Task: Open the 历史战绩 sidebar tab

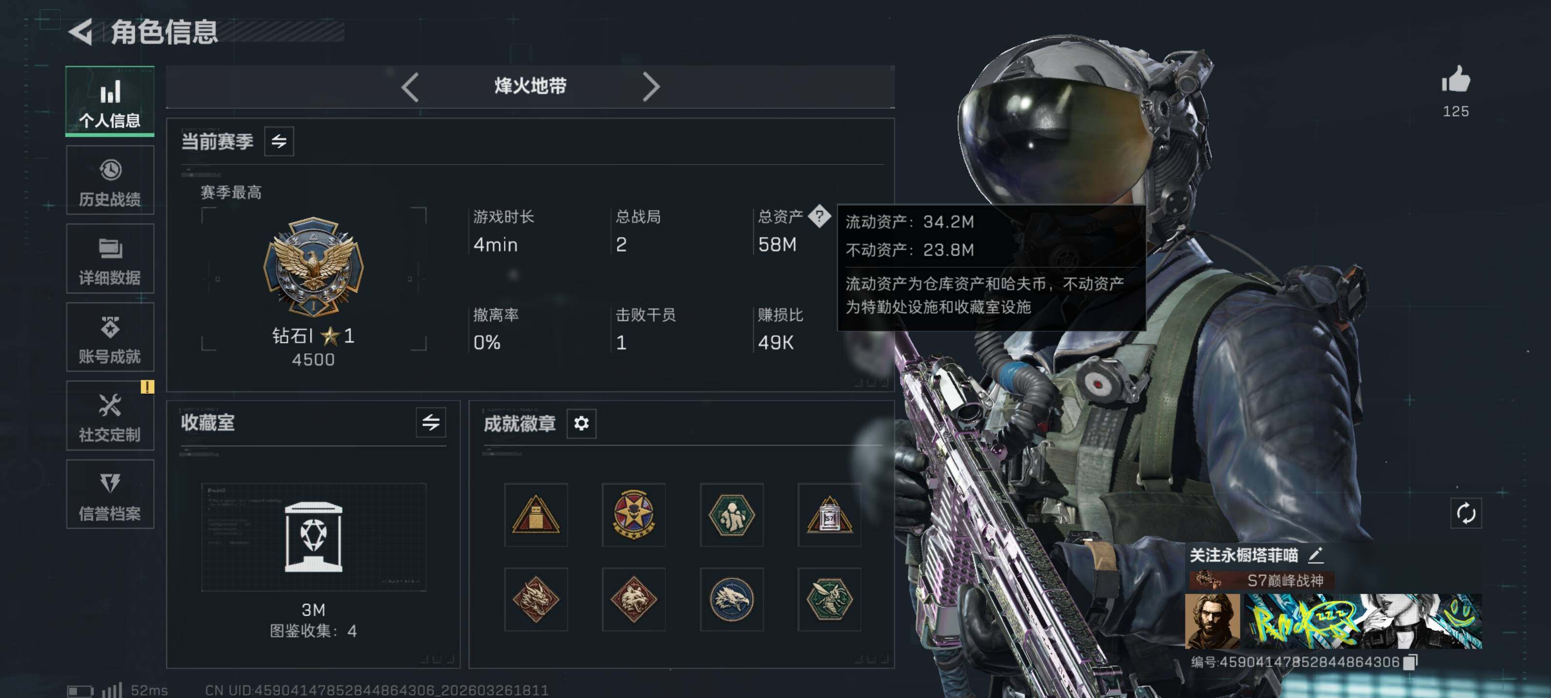Action: pyautogui.click(x=110, y=180)
